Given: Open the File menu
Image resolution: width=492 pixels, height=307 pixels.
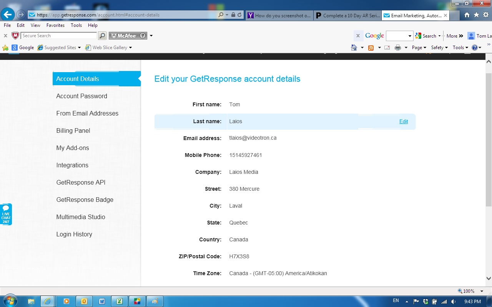Looking at the screenshot, I should [x=7, y=25].
